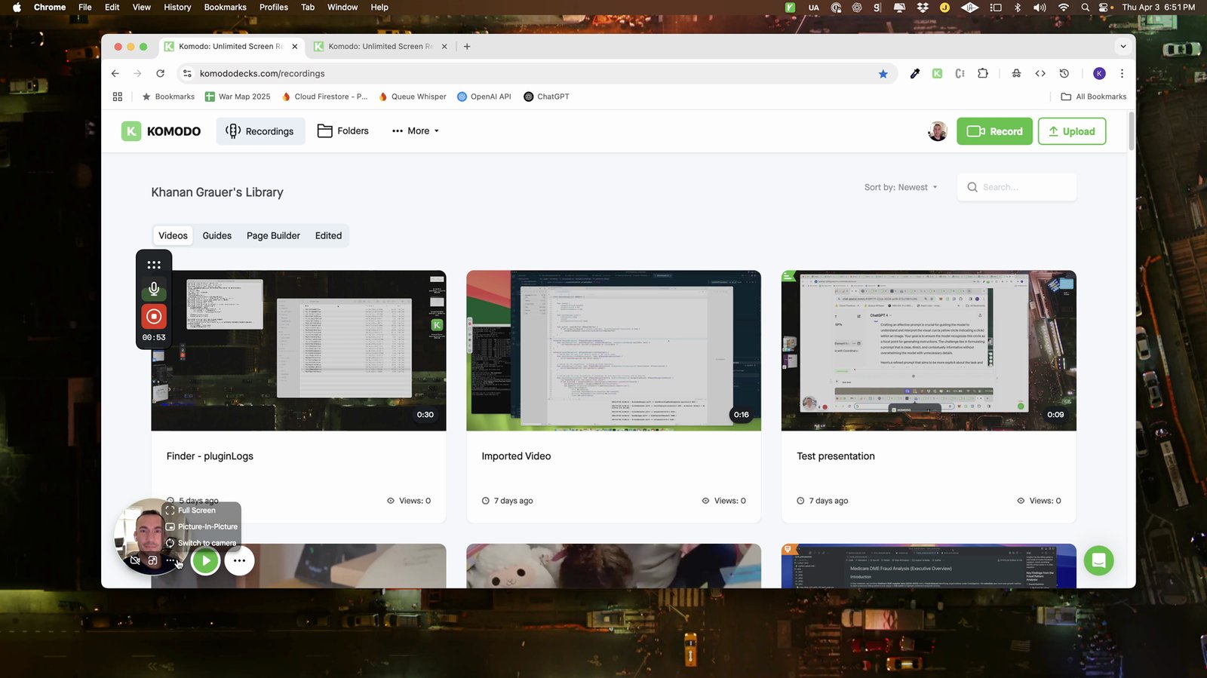The height and width of the screenshot is (678, 1207).
Task: Open the user profile avatar in Komodo header
Action: coord(938,131)
